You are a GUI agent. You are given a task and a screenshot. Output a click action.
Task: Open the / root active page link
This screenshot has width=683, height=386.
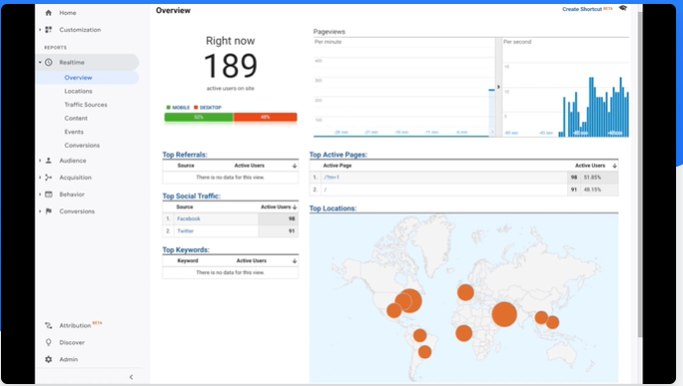click(325, 190)
